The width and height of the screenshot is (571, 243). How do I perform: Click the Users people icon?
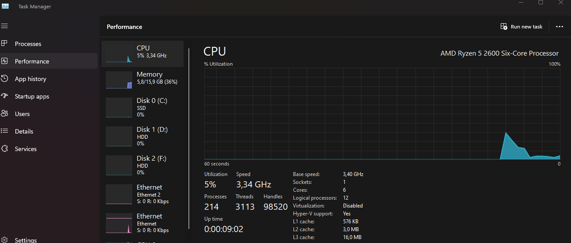4,113
